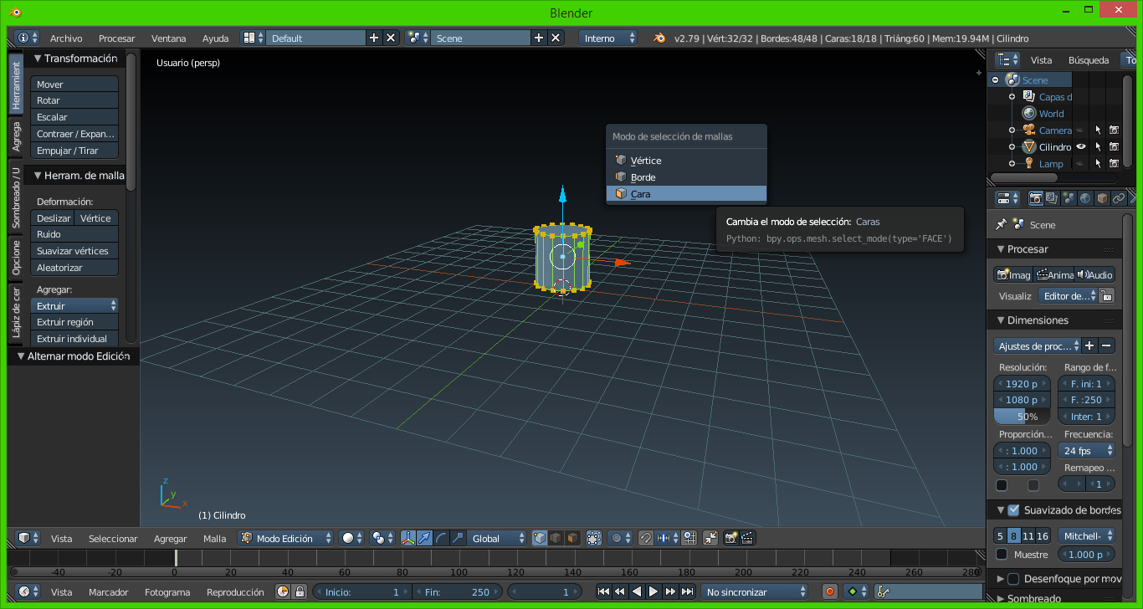Viewport: 1143px width, 609px height.
Task: Enable the Desenfoque por movimiento checkbox
Action: tap(1013, 579)
